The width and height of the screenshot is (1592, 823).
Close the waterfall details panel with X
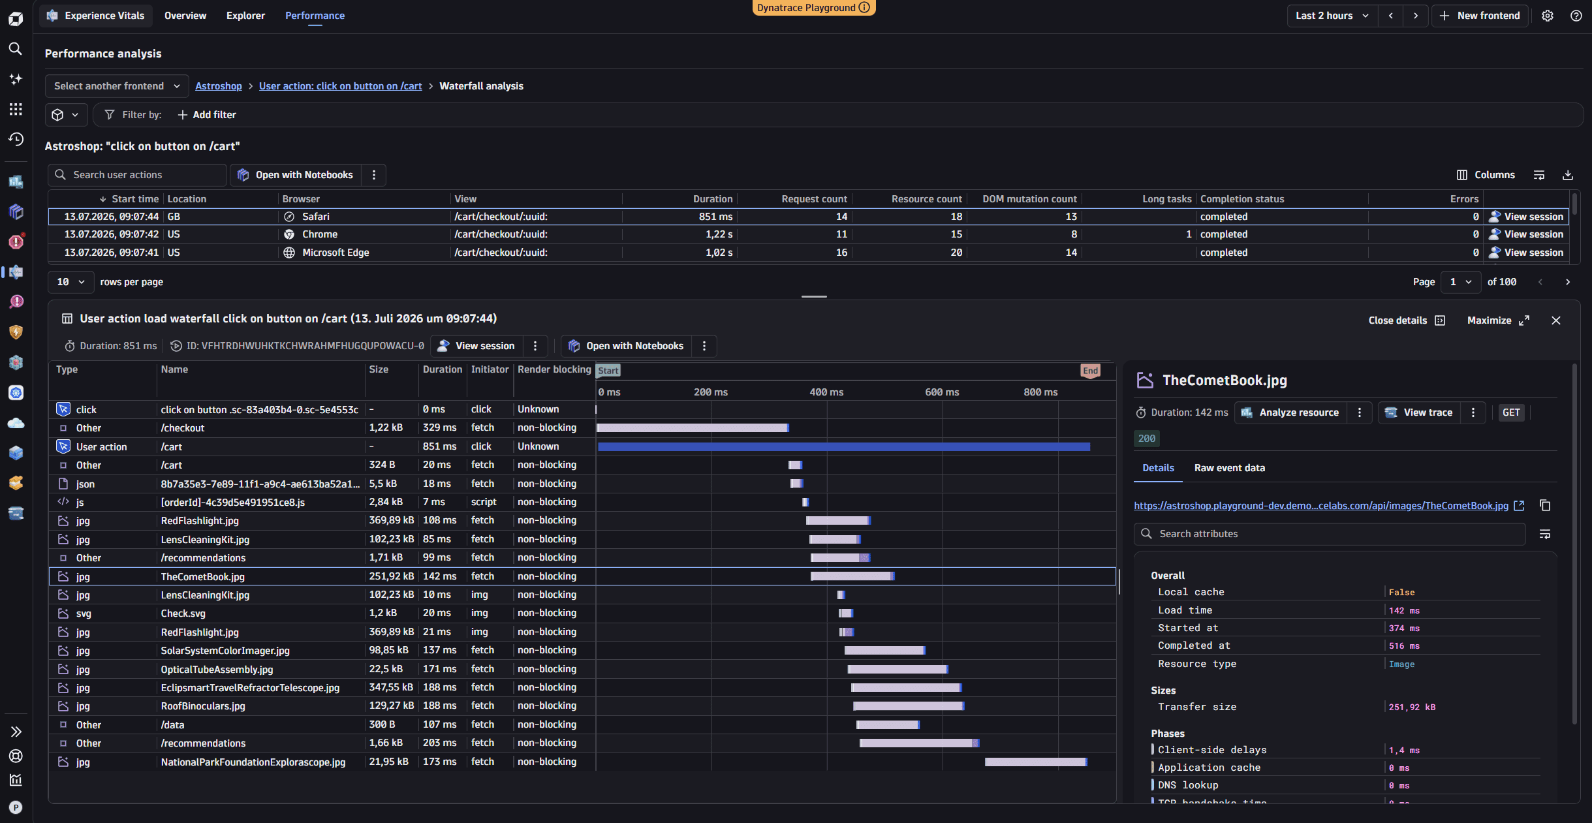1556,320
